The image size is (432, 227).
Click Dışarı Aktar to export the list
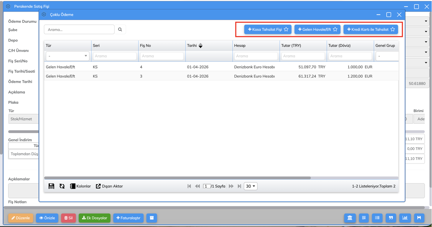coord(109,186)
